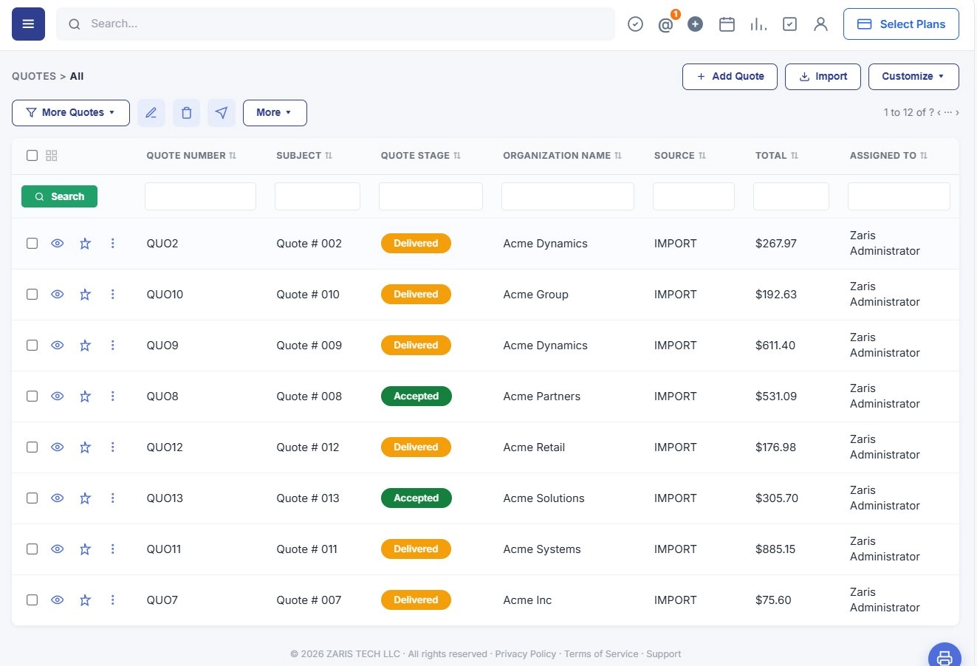Check the QUO12 row checkbox
The width and height of the screenshot is (977, 666).
point(32,447)
